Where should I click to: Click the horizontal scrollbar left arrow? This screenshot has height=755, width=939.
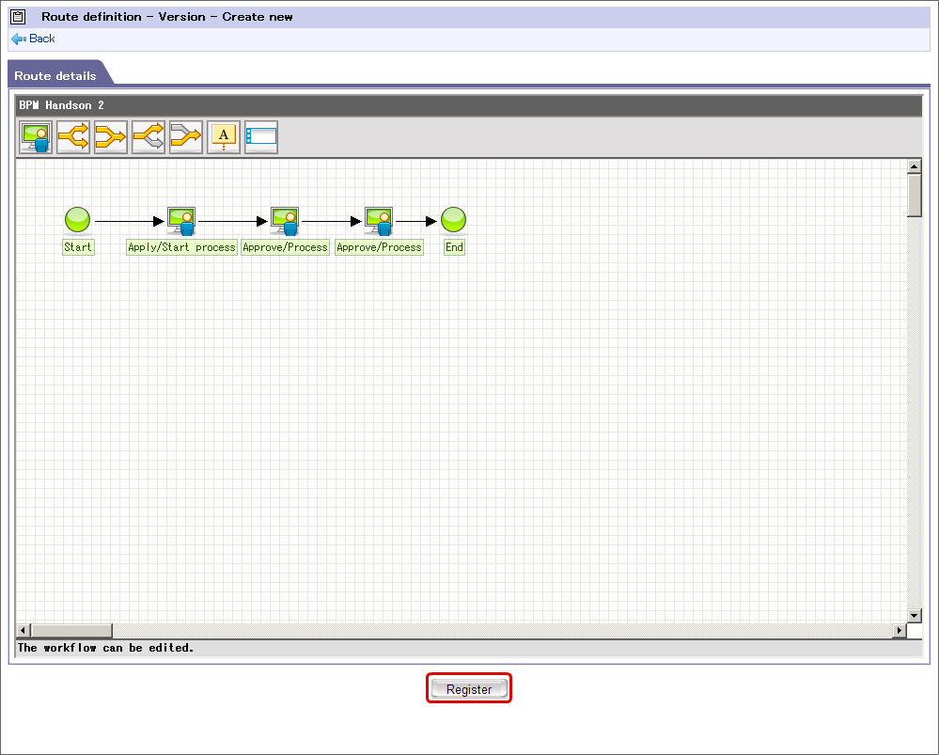(23, 630)
